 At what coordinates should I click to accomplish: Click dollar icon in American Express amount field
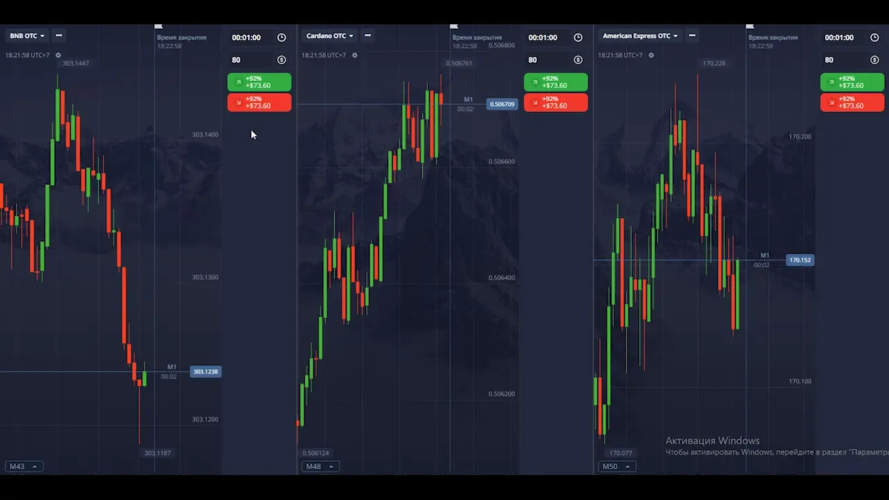[x=874, y=60]
